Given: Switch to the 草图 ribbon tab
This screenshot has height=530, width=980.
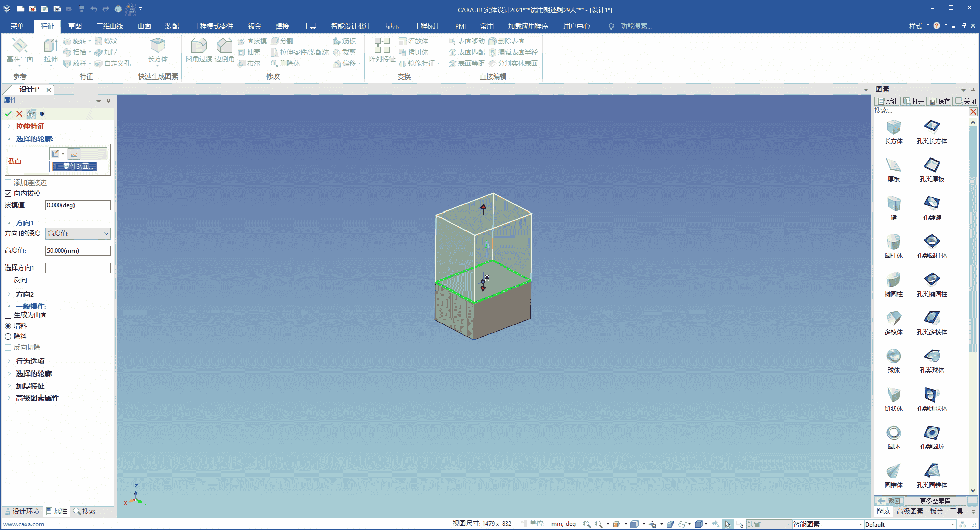Looking at the screenshot, I should coord(75,26).
